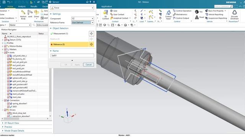Open the Application tab
245x137 pixels.
point(106,6)
